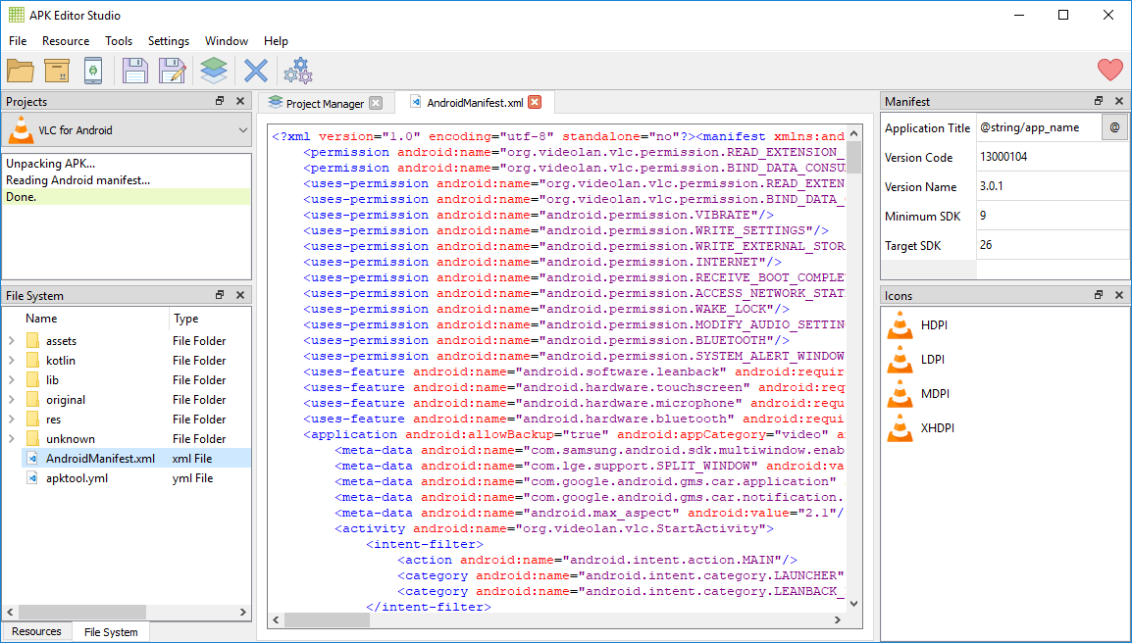Close the AndroidManifest.xml editor tab
Screen dimensions: 1132x643
pyautogui.click(x=534, y=102)
